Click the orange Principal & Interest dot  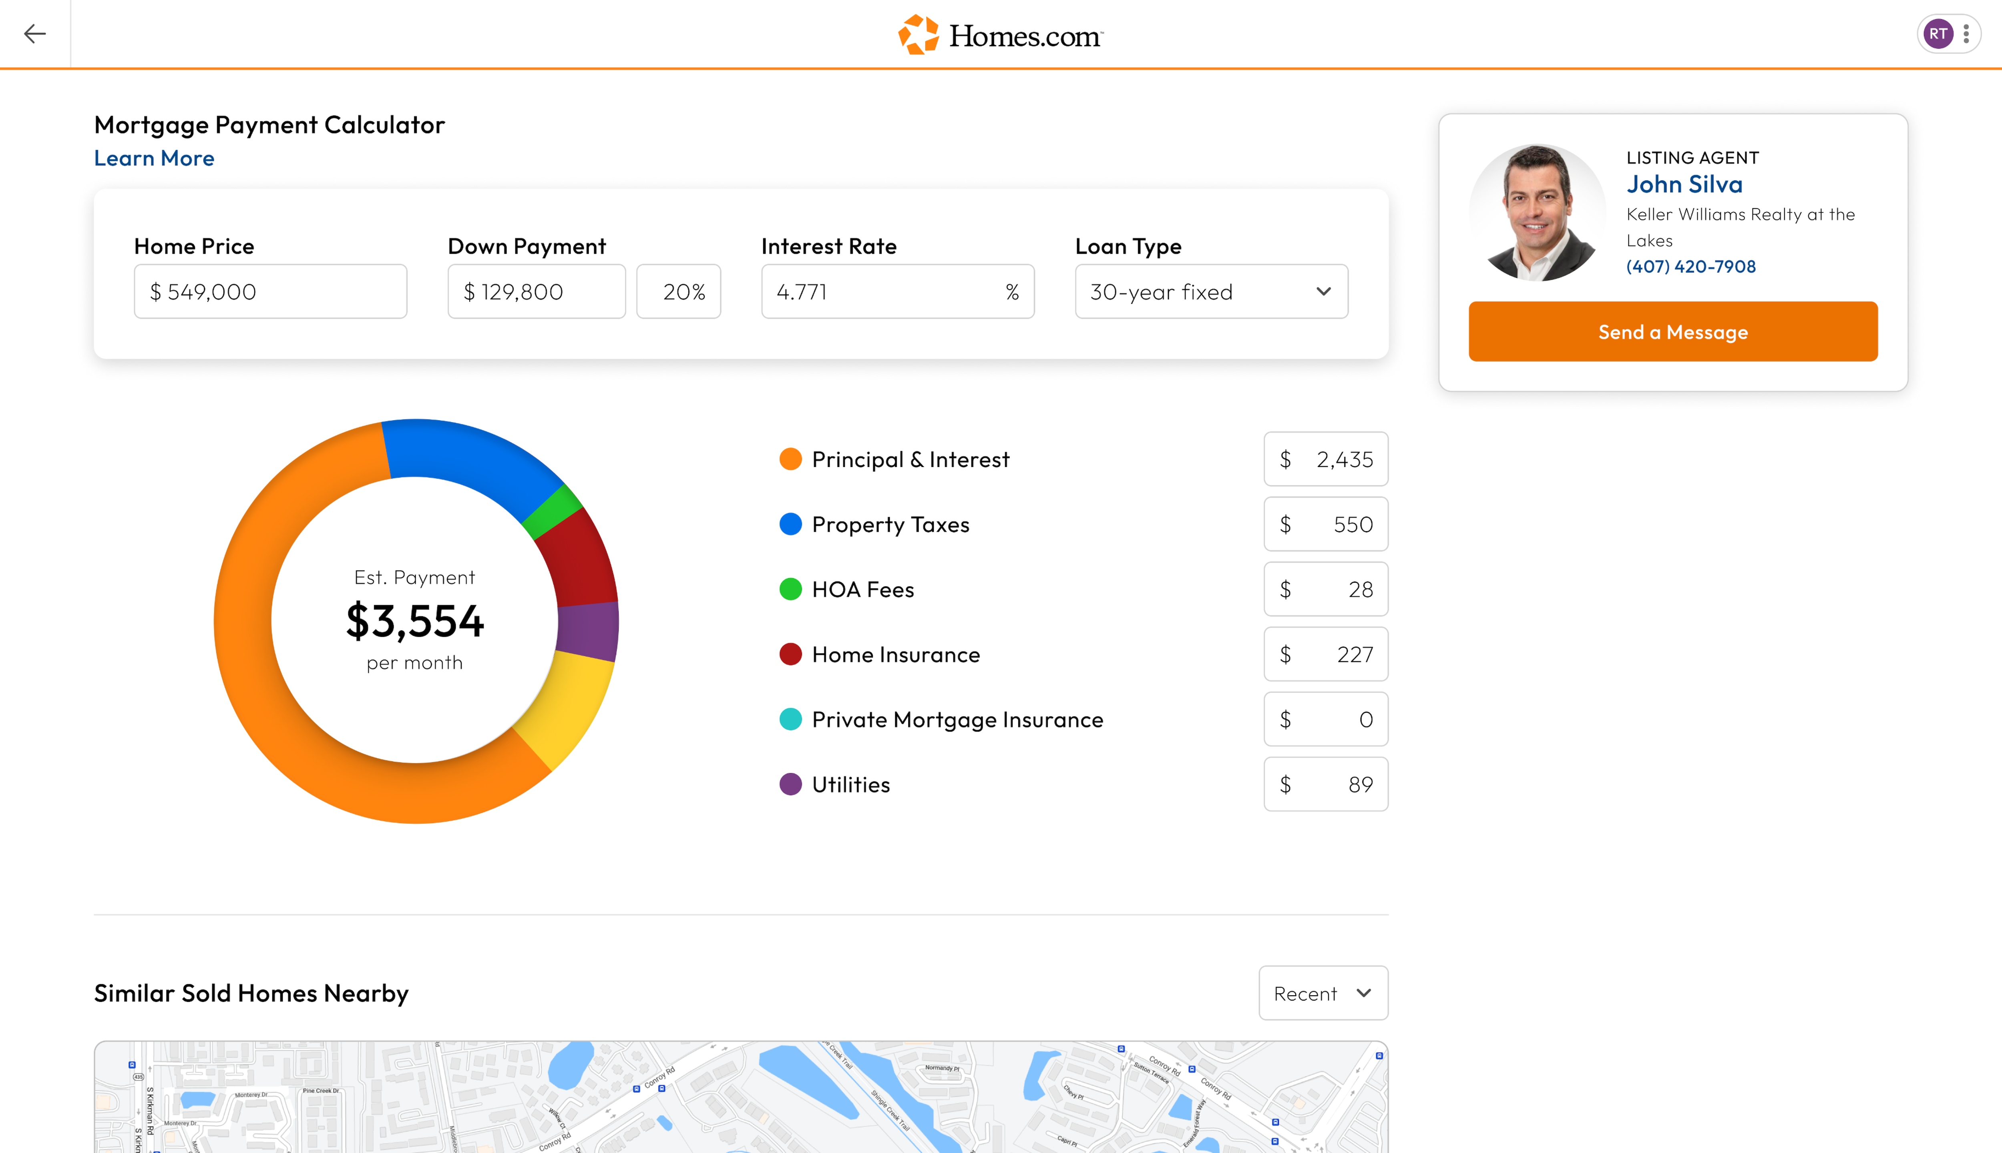click(790, 459)
